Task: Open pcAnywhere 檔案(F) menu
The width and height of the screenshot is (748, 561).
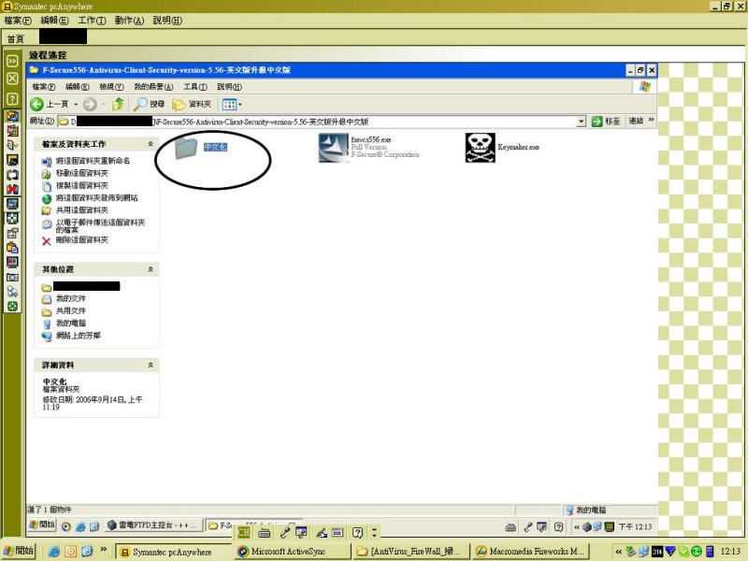Action: [x=18, y=21]
